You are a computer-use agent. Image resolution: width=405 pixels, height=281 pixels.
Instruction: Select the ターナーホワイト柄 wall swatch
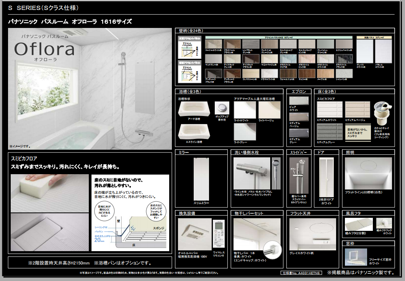point(213,44)
